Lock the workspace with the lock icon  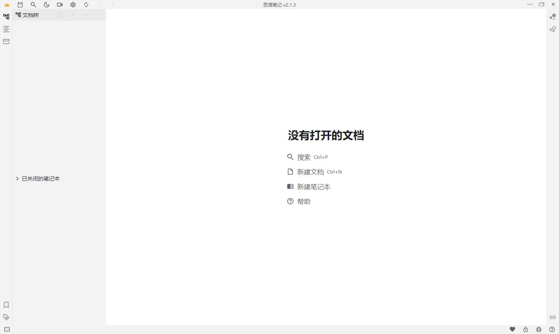click(526, 329)
